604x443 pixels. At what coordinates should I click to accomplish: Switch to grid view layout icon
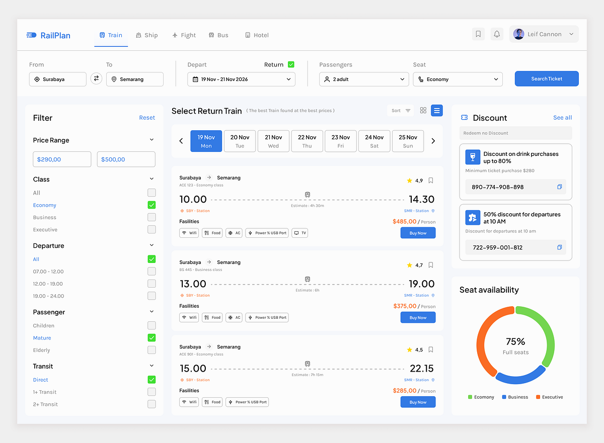(423, 110)
